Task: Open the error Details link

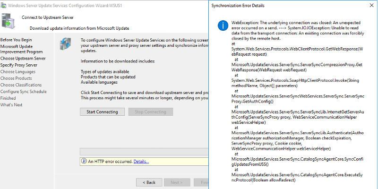Action: [x=141, y=162]
